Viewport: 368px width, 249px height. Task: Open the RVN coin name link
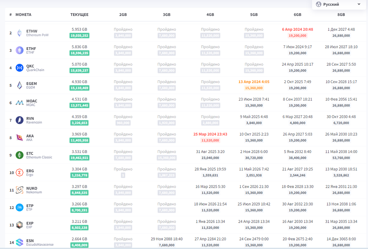click(x=30, y=118)
